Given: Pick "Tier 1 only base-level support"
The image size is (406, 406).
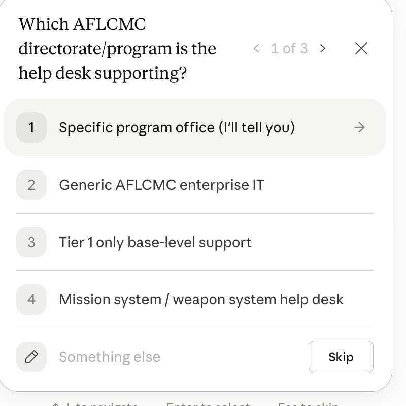Looking at the screenshot, I should (x=155, y=242).
